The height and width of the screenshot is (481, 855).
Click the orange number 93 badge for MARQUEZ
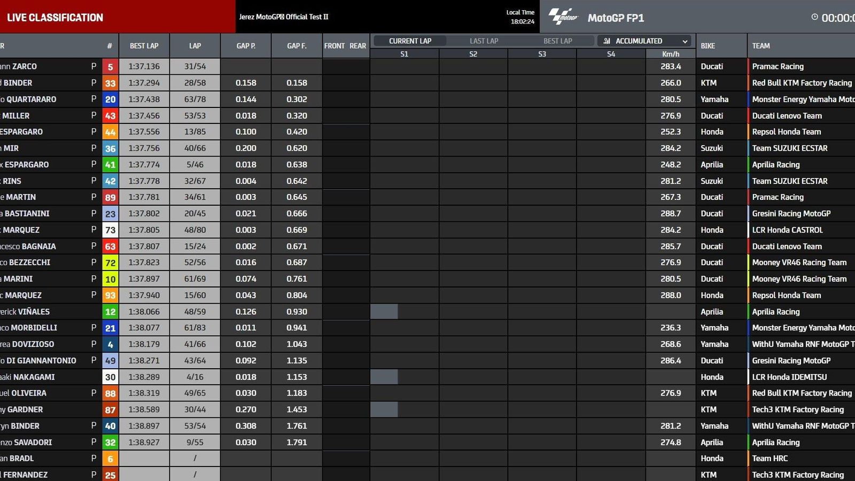[109, 295]
